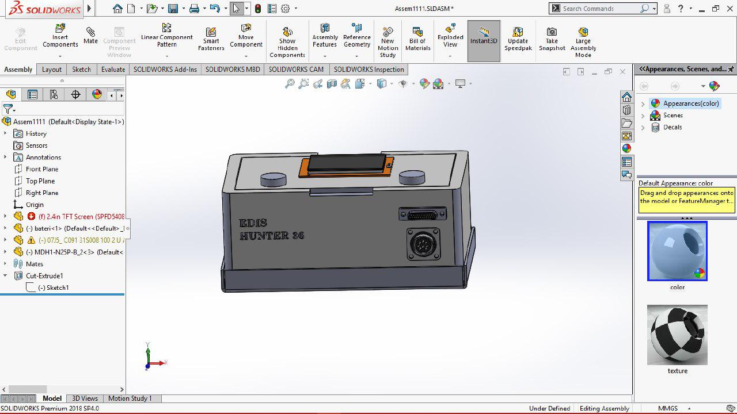737x414 pixels.
Task: Create a New Motion Study
Action: click(x=388, y=41)
